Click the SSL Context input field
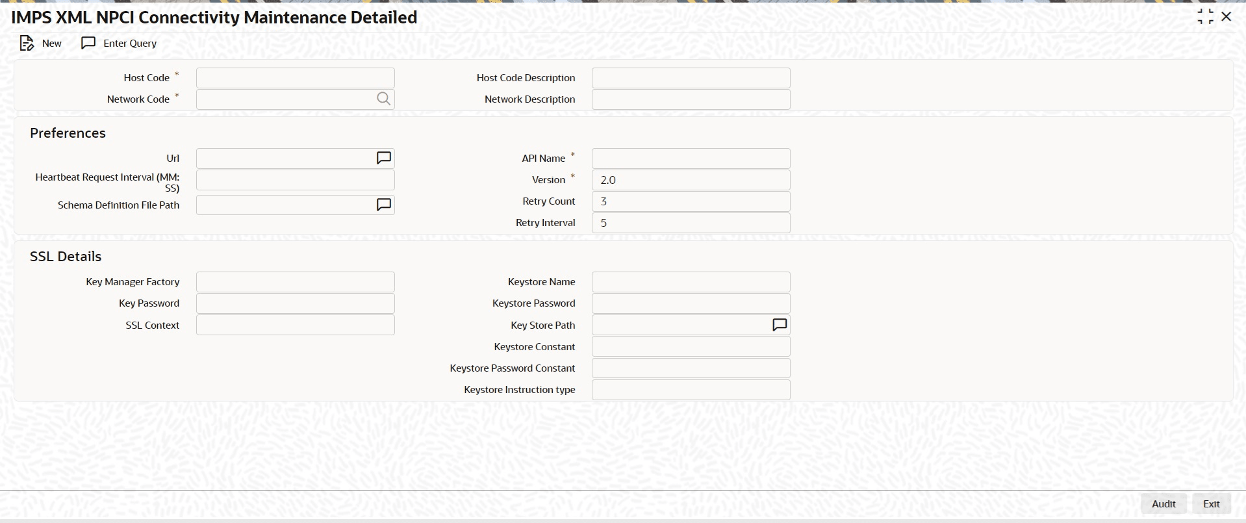Image resolution: width=1246 pixels, height=523 pixels. pyautogui.click(x=296, y=325)
